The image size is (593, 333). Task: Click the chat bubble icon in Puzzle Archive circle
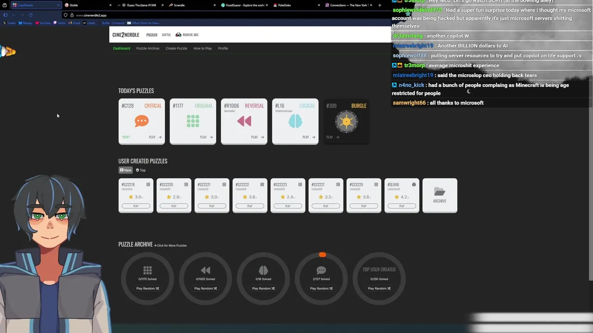321,270
